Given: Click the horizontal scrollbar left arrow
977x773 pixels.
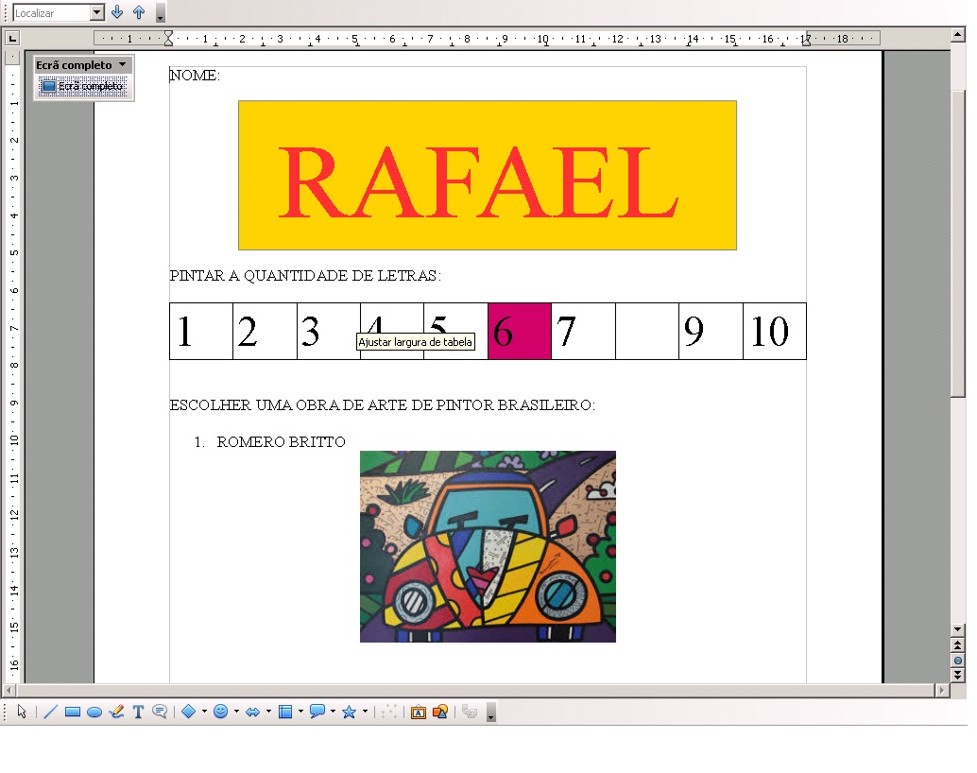Looking at the screenshot, I should point(9,690).
